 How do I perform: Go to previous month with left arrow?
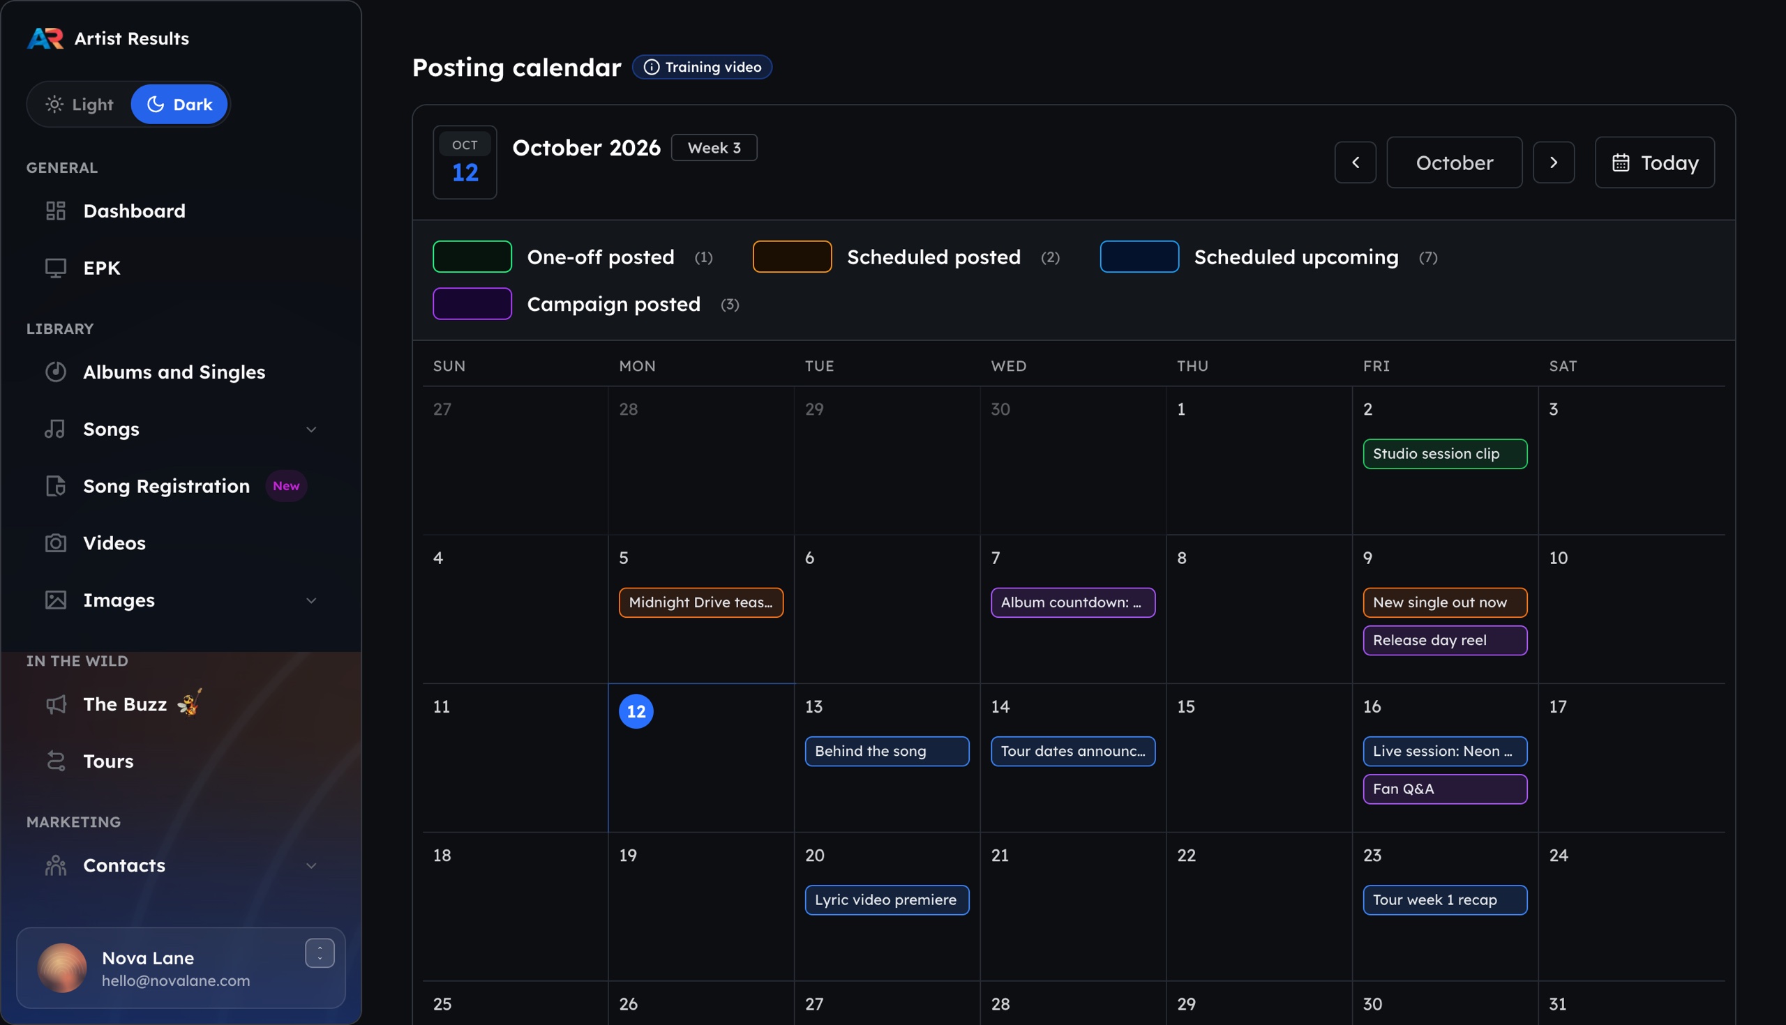click(1355, 162)
